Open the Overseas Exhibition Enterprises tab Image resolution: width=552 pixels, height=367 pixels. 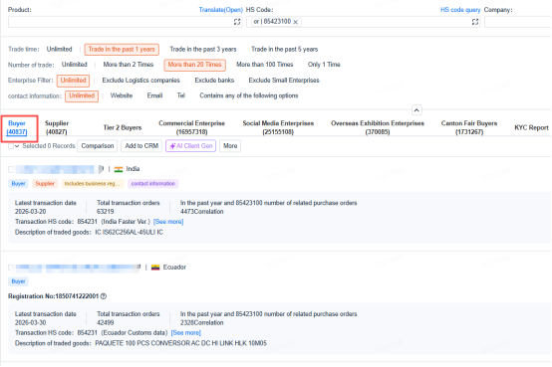(x=378, y=127)
